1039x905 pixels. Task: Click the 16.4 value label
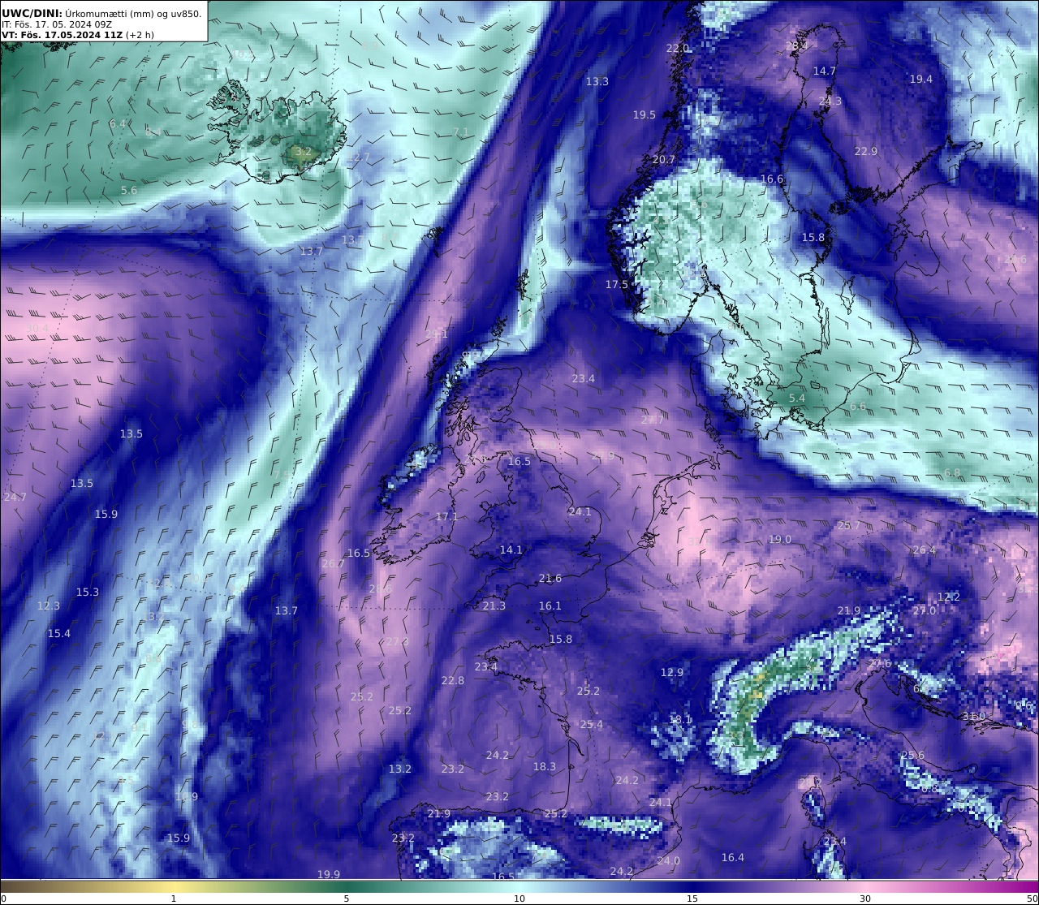(x=733, y=858)
